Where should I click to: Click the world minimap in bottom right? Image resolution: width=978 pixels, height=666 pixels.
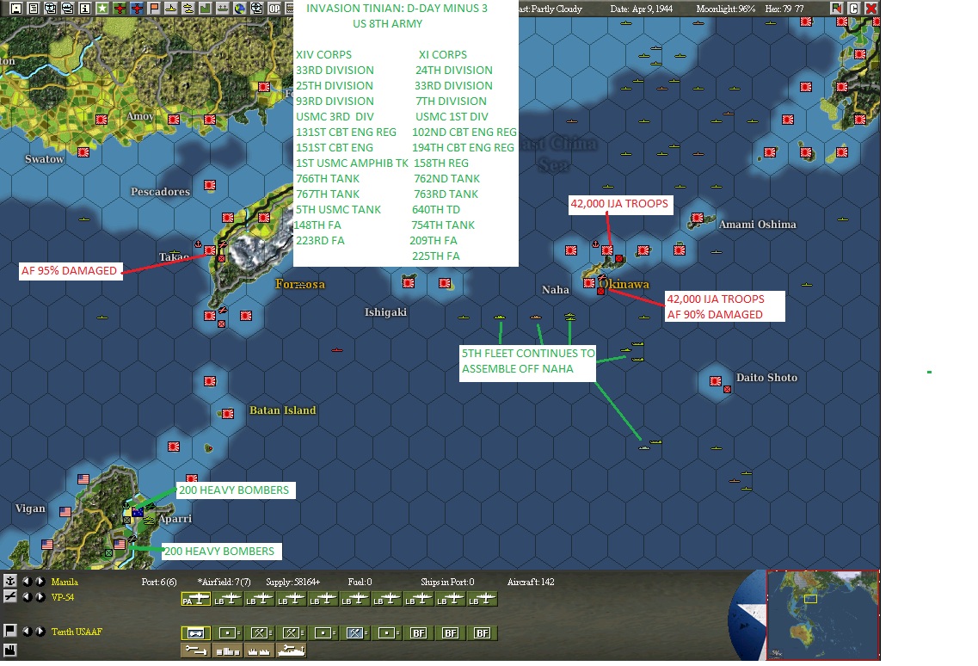point(822,615)
